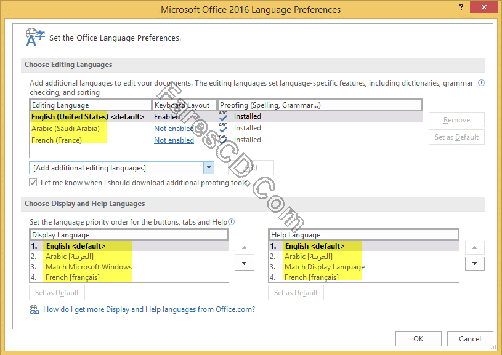Click the Add button next to language dropdown

[251, 167]
